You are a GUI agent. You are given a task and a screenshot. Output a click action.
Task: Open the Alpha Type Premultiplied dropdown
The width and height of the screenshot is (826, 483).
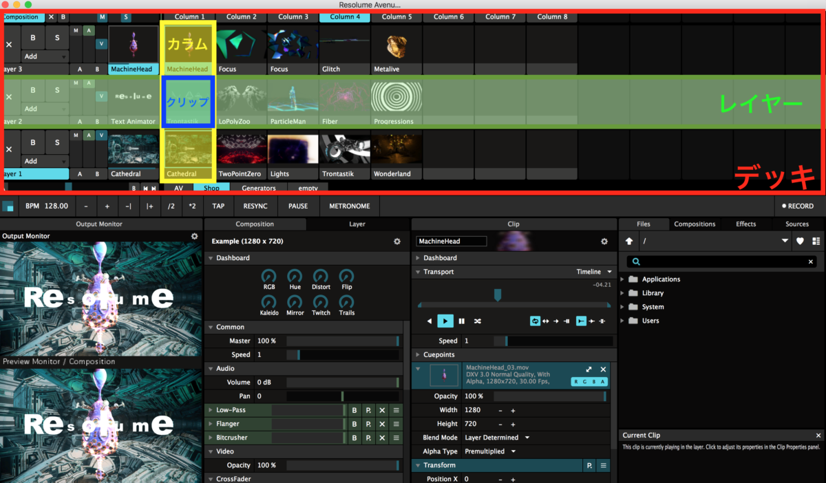[x=489, y=451]
